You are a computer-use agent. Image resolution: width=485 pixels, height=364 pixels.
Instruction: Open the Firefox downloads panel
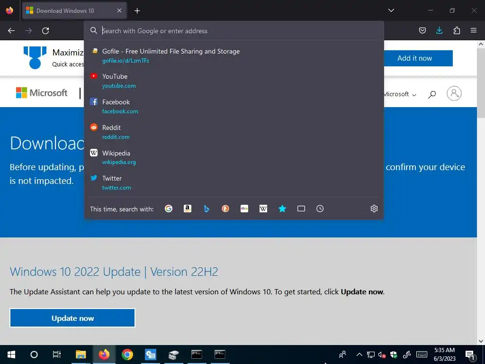point(439,30)
